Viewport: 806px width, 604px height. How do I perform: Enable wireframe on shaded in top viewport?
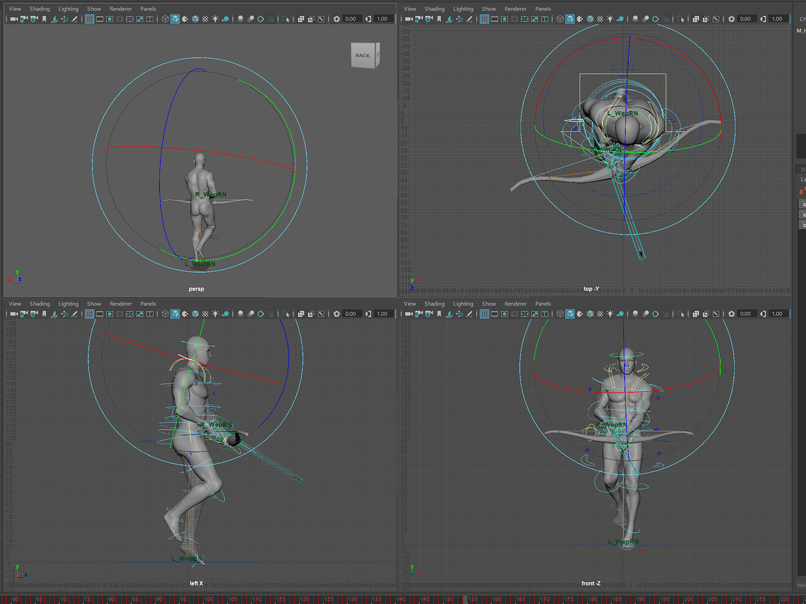(x=590, y=19)
